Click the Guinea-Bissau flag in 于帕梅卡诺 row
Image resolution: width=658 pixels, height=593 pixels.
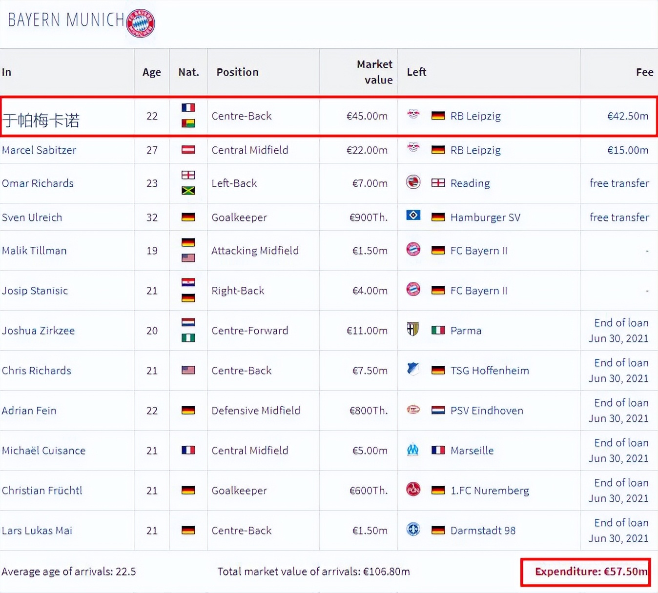pos(188,123)
